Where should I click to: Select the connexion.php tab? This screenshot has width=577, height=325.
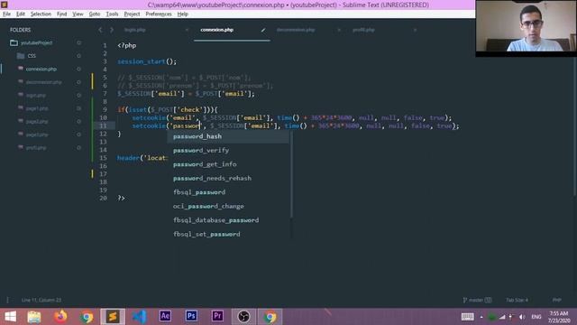pyautogui.click(x=216, y=30)
